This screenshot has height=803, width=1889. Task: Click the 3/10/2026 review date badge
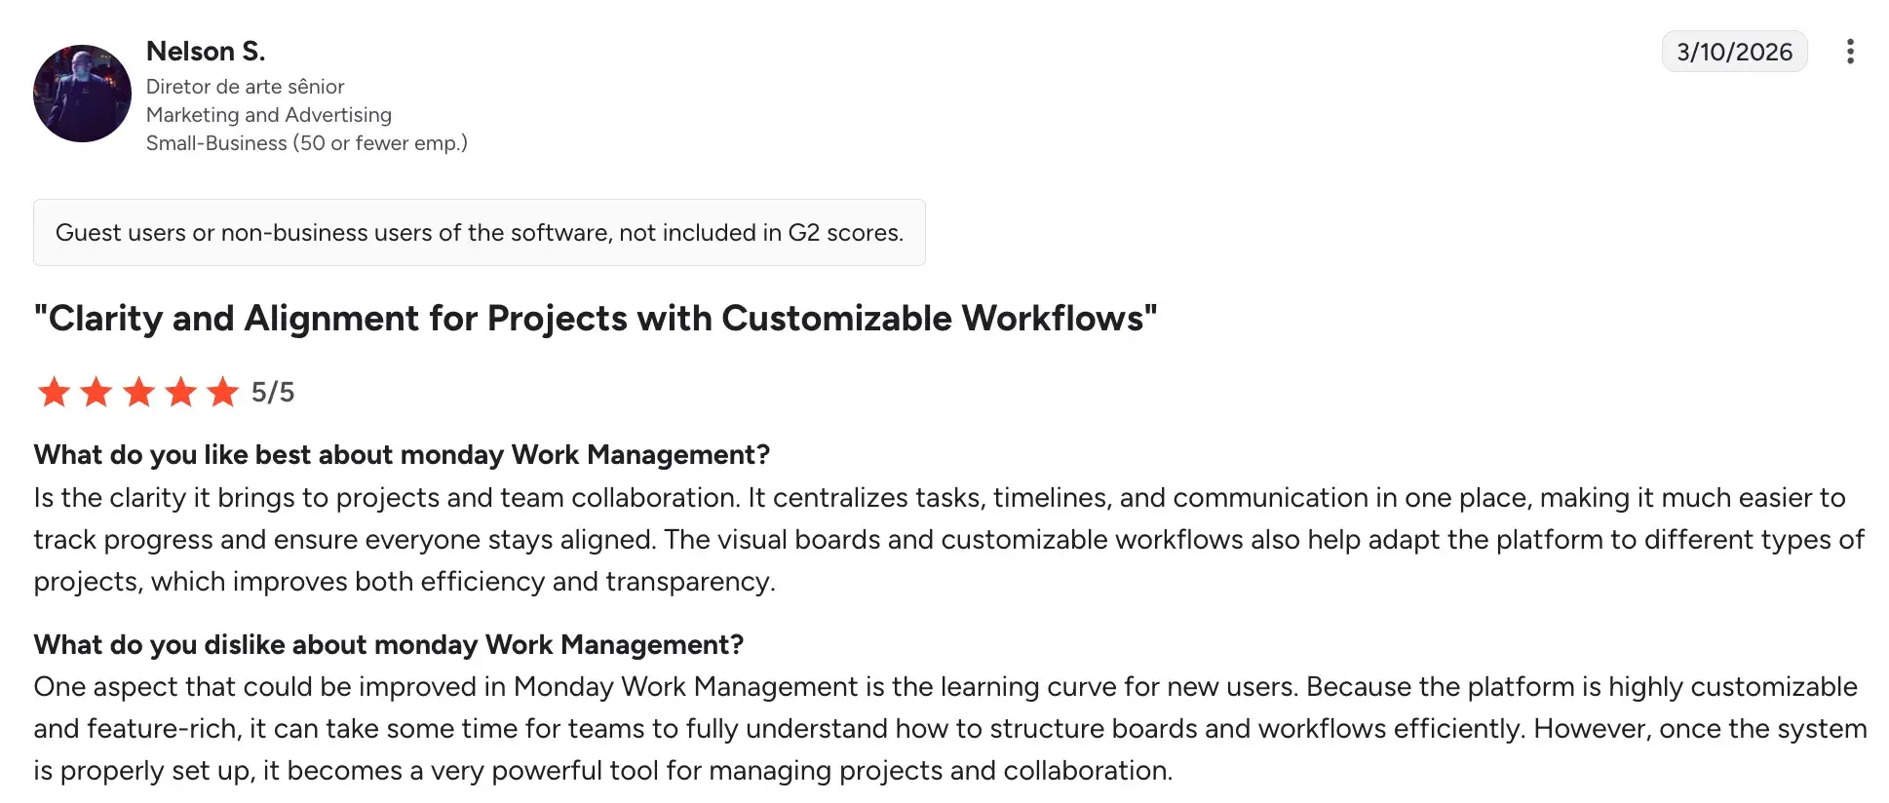1733,52
